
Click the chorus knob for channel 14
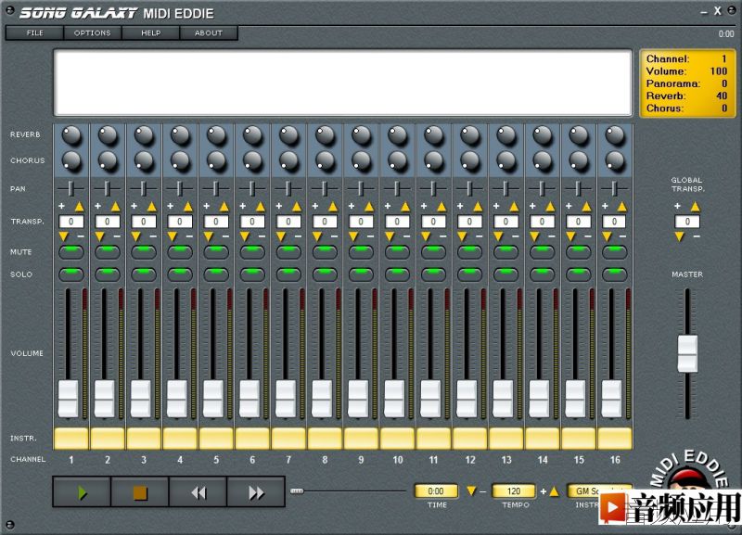tap(543, 160)
